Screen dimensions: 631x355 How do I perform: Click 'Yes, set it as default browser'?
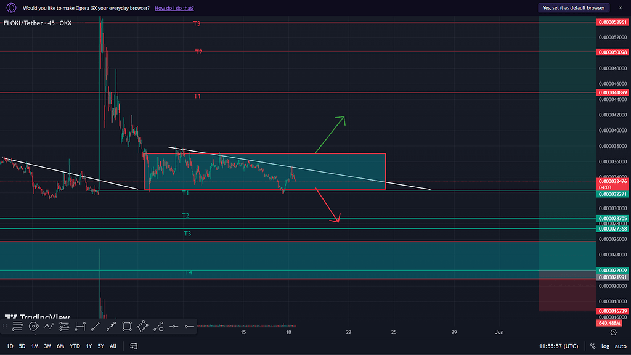tap(574, 8)
